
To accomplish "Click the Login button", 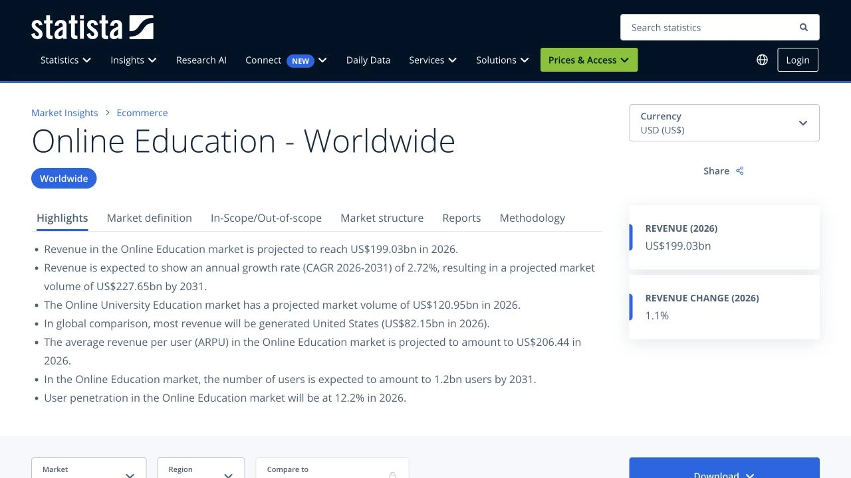I will 798,60.
